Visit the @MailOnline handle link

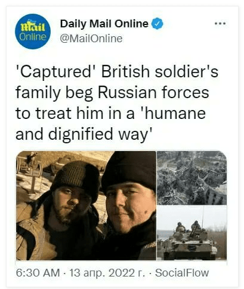pos(91,39)
